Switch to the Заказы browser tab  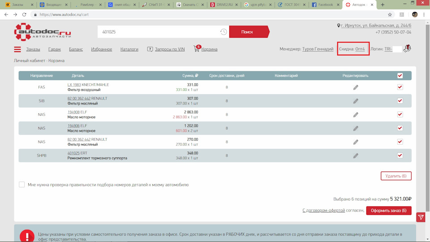click(19, 4)
